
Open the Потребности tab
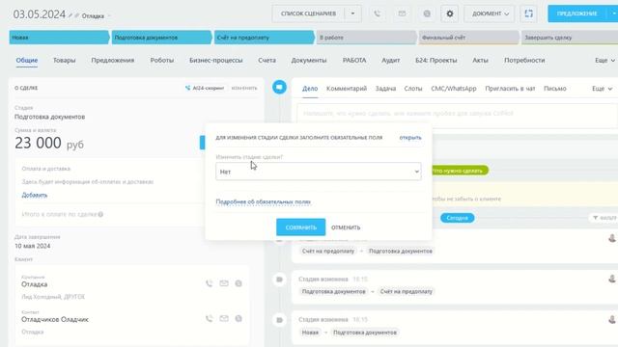click(x=524, y=60)
